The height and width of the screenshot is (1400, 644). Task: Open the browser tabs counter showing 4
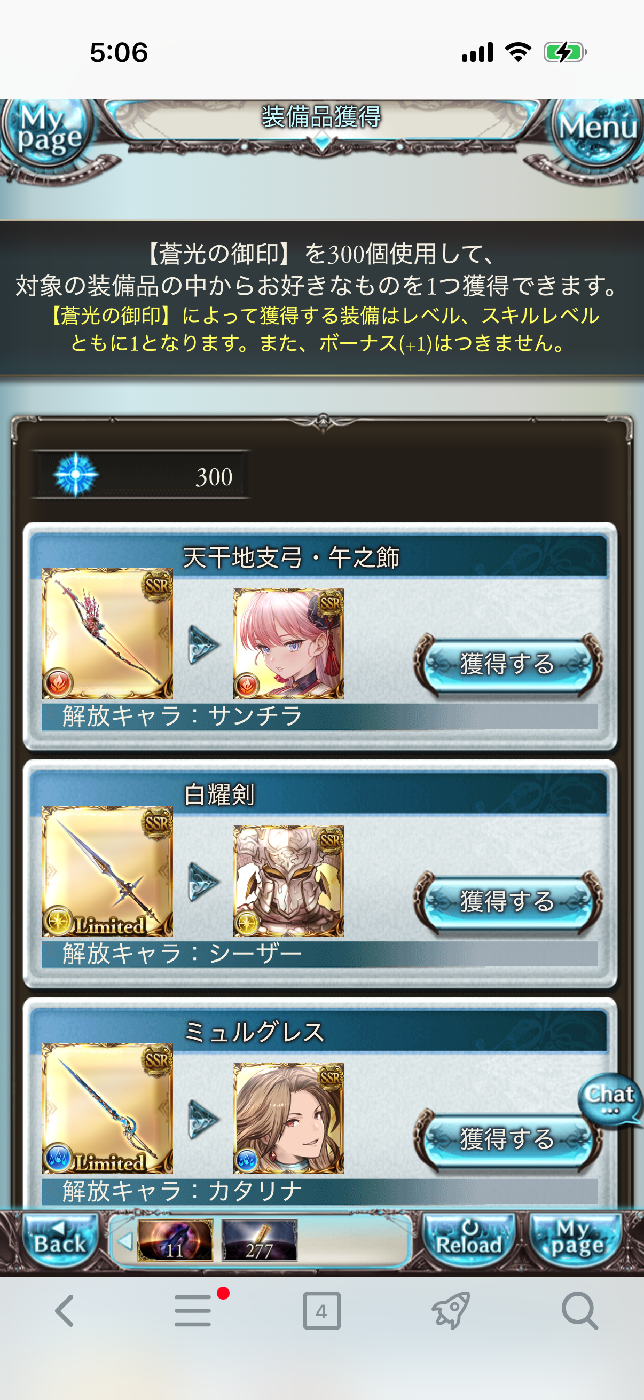click(321, 1311)
